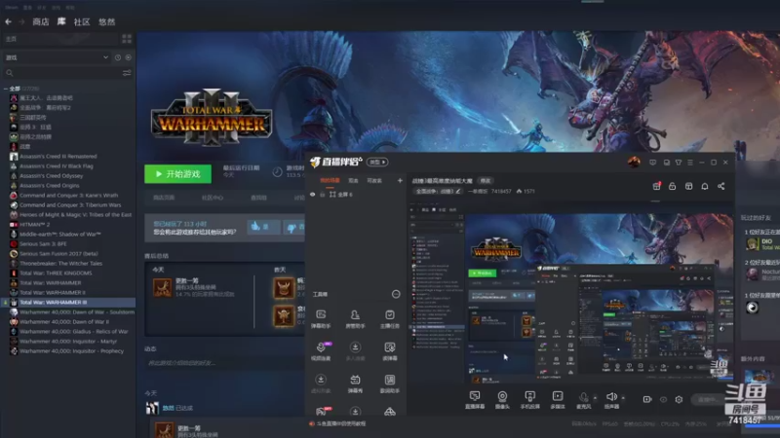Open Steam's 社区 tab
The width and height of the screenshot is (780, 438).
82,21
